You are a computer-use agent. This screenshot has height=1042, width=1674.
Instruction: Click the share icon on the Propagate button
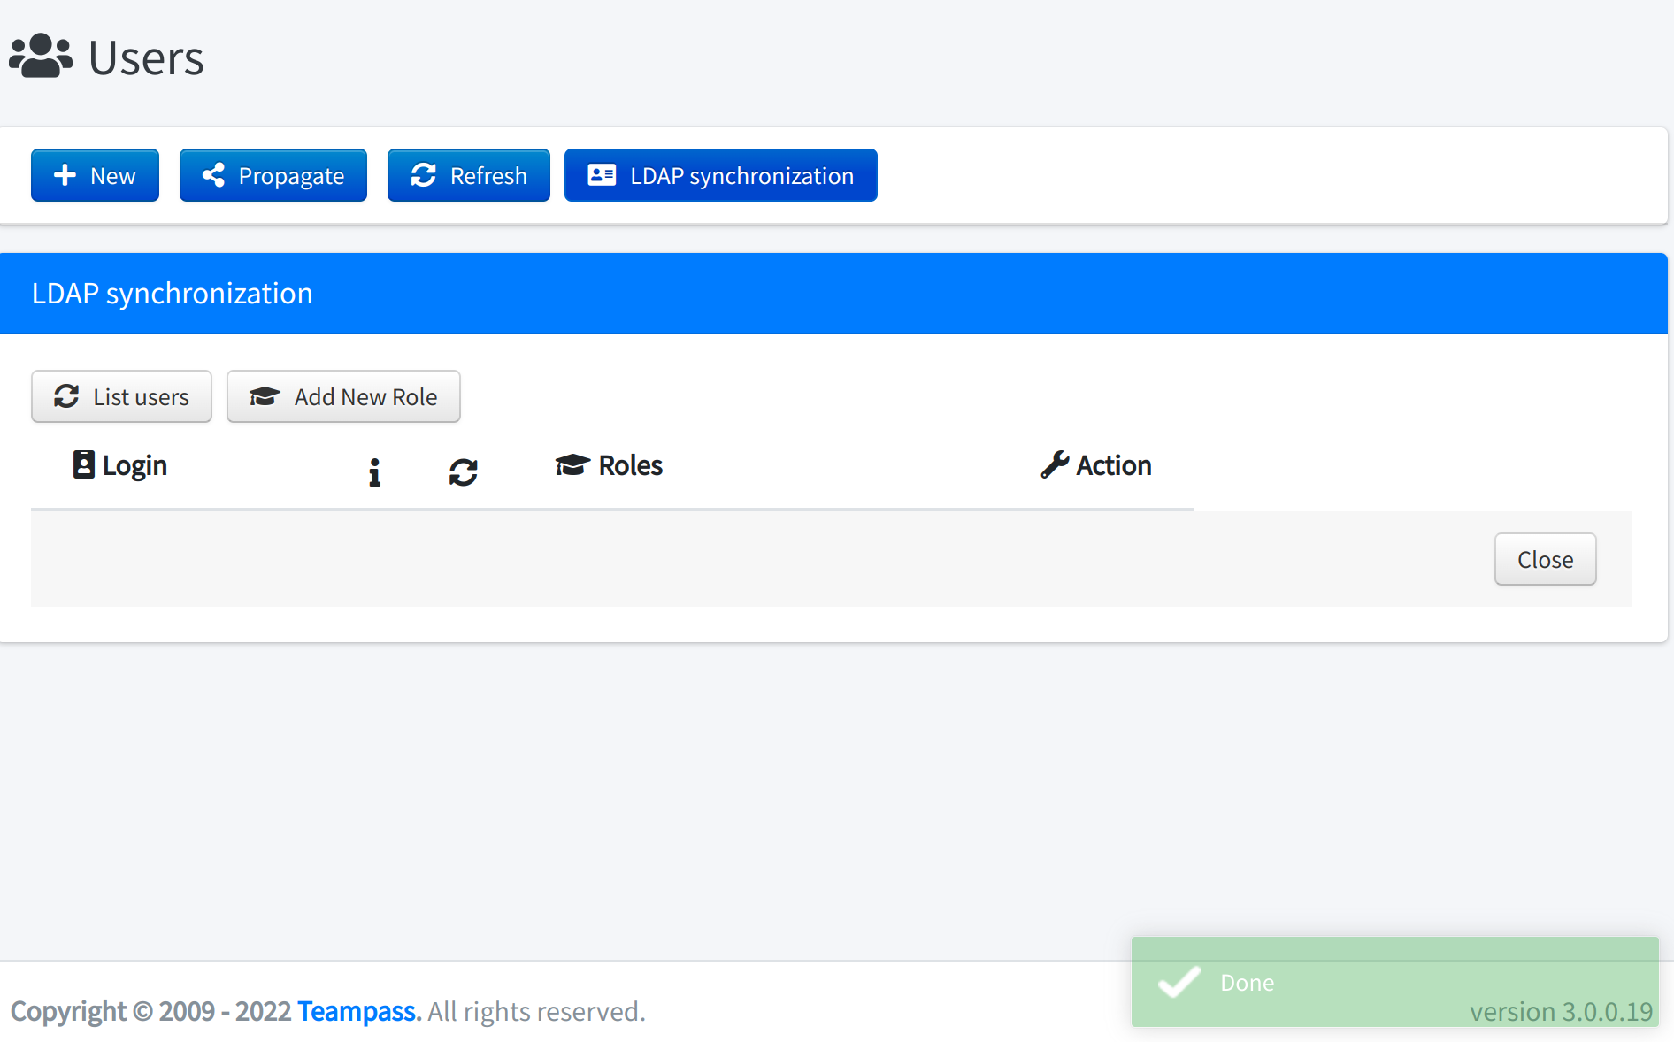click(212, 175)
